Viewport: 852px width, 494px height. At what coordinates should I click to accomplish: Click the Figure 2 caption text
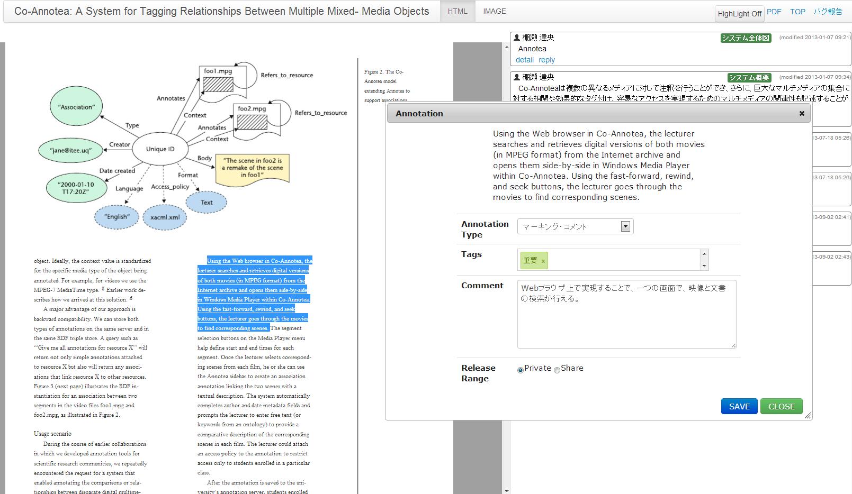point(387,86)
